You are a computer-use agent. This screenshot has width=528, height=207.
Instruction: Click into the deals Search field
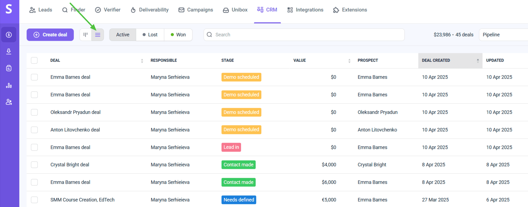point(304,35)
